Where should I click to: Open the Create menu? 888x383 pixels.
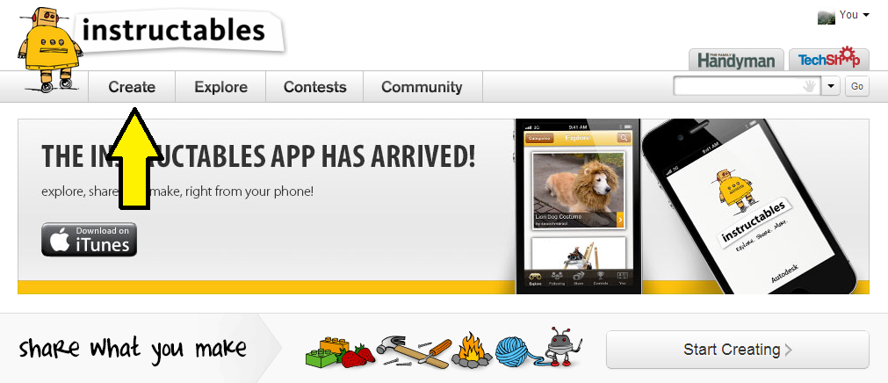pyautogui.click(x=132, y=87)
